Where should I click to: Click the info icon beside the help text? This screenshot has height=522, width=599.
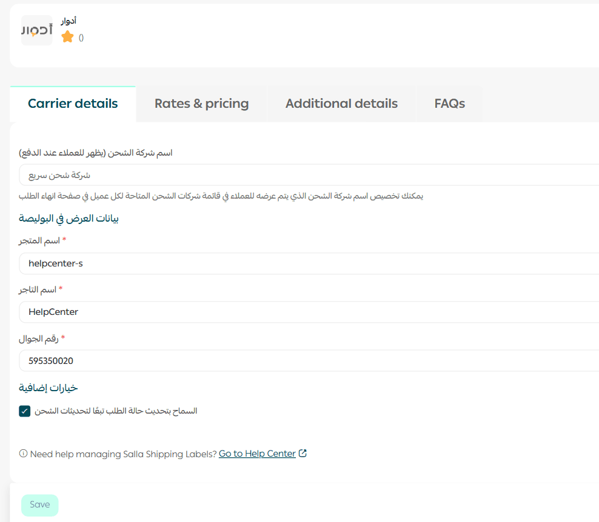24,454
